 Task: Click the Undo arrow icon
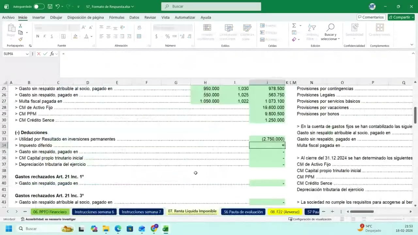click(57, 7)
